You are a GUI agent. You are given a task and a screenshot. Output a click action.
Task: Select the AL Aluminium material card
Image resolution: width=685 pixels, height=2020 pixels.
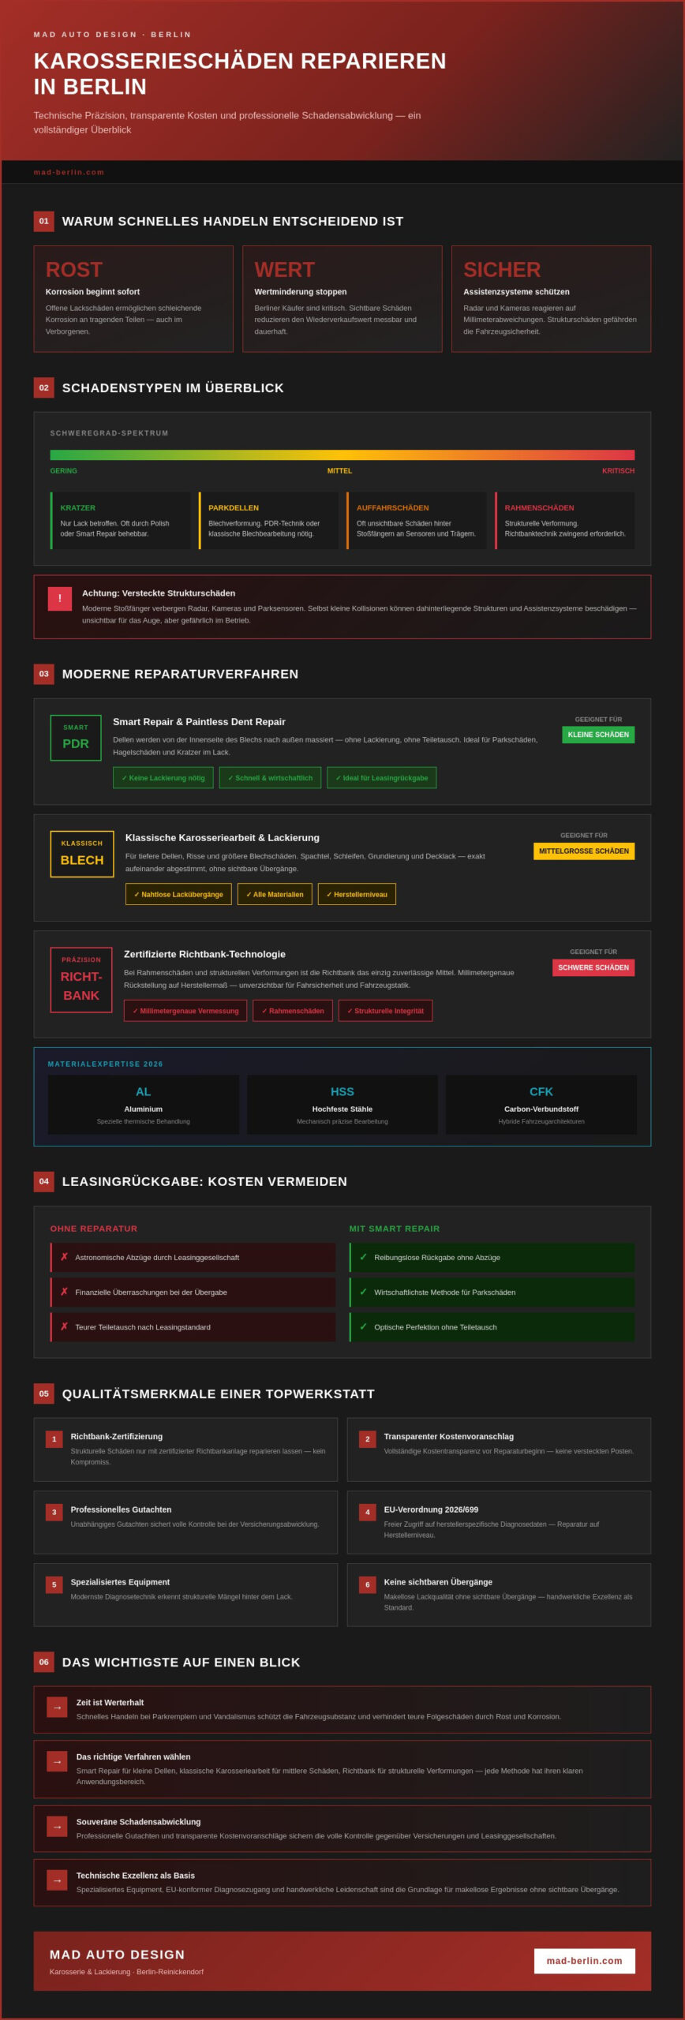click(x=144, y=1105)
